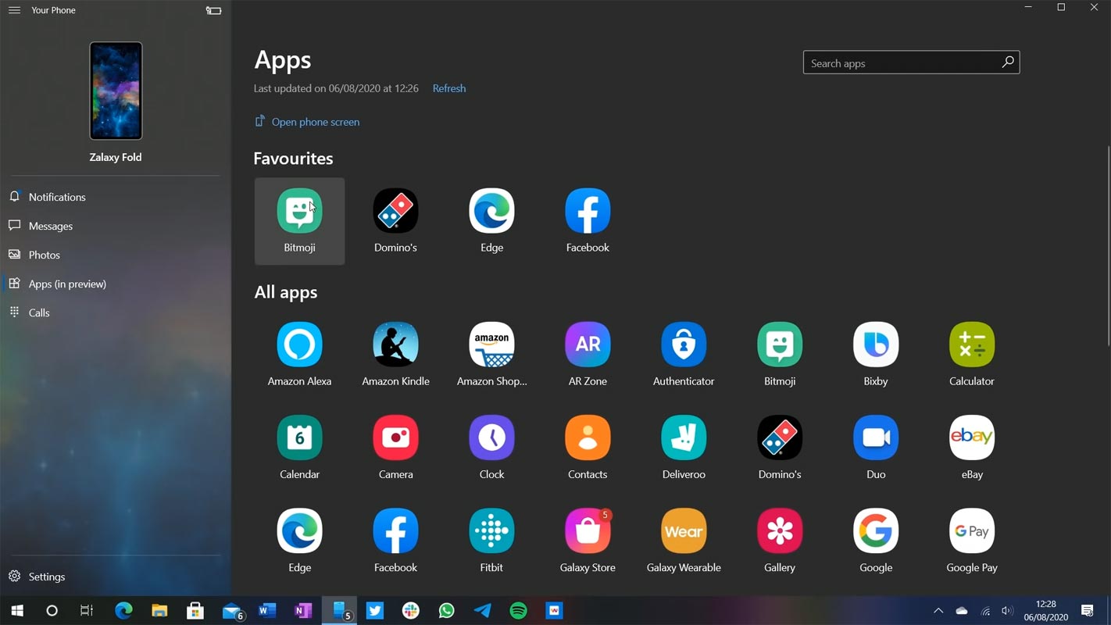The image size is (1111, 625).
Task: Open the AR Zone app
Action: click(x=588, y=354)
